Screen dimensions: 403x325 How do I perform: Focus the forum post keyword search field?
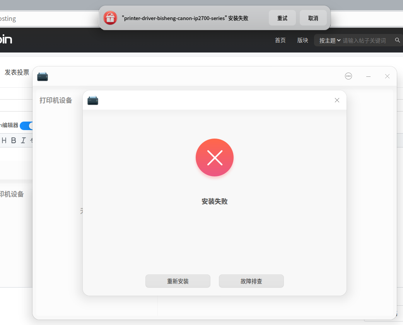(x=364, y=41)
